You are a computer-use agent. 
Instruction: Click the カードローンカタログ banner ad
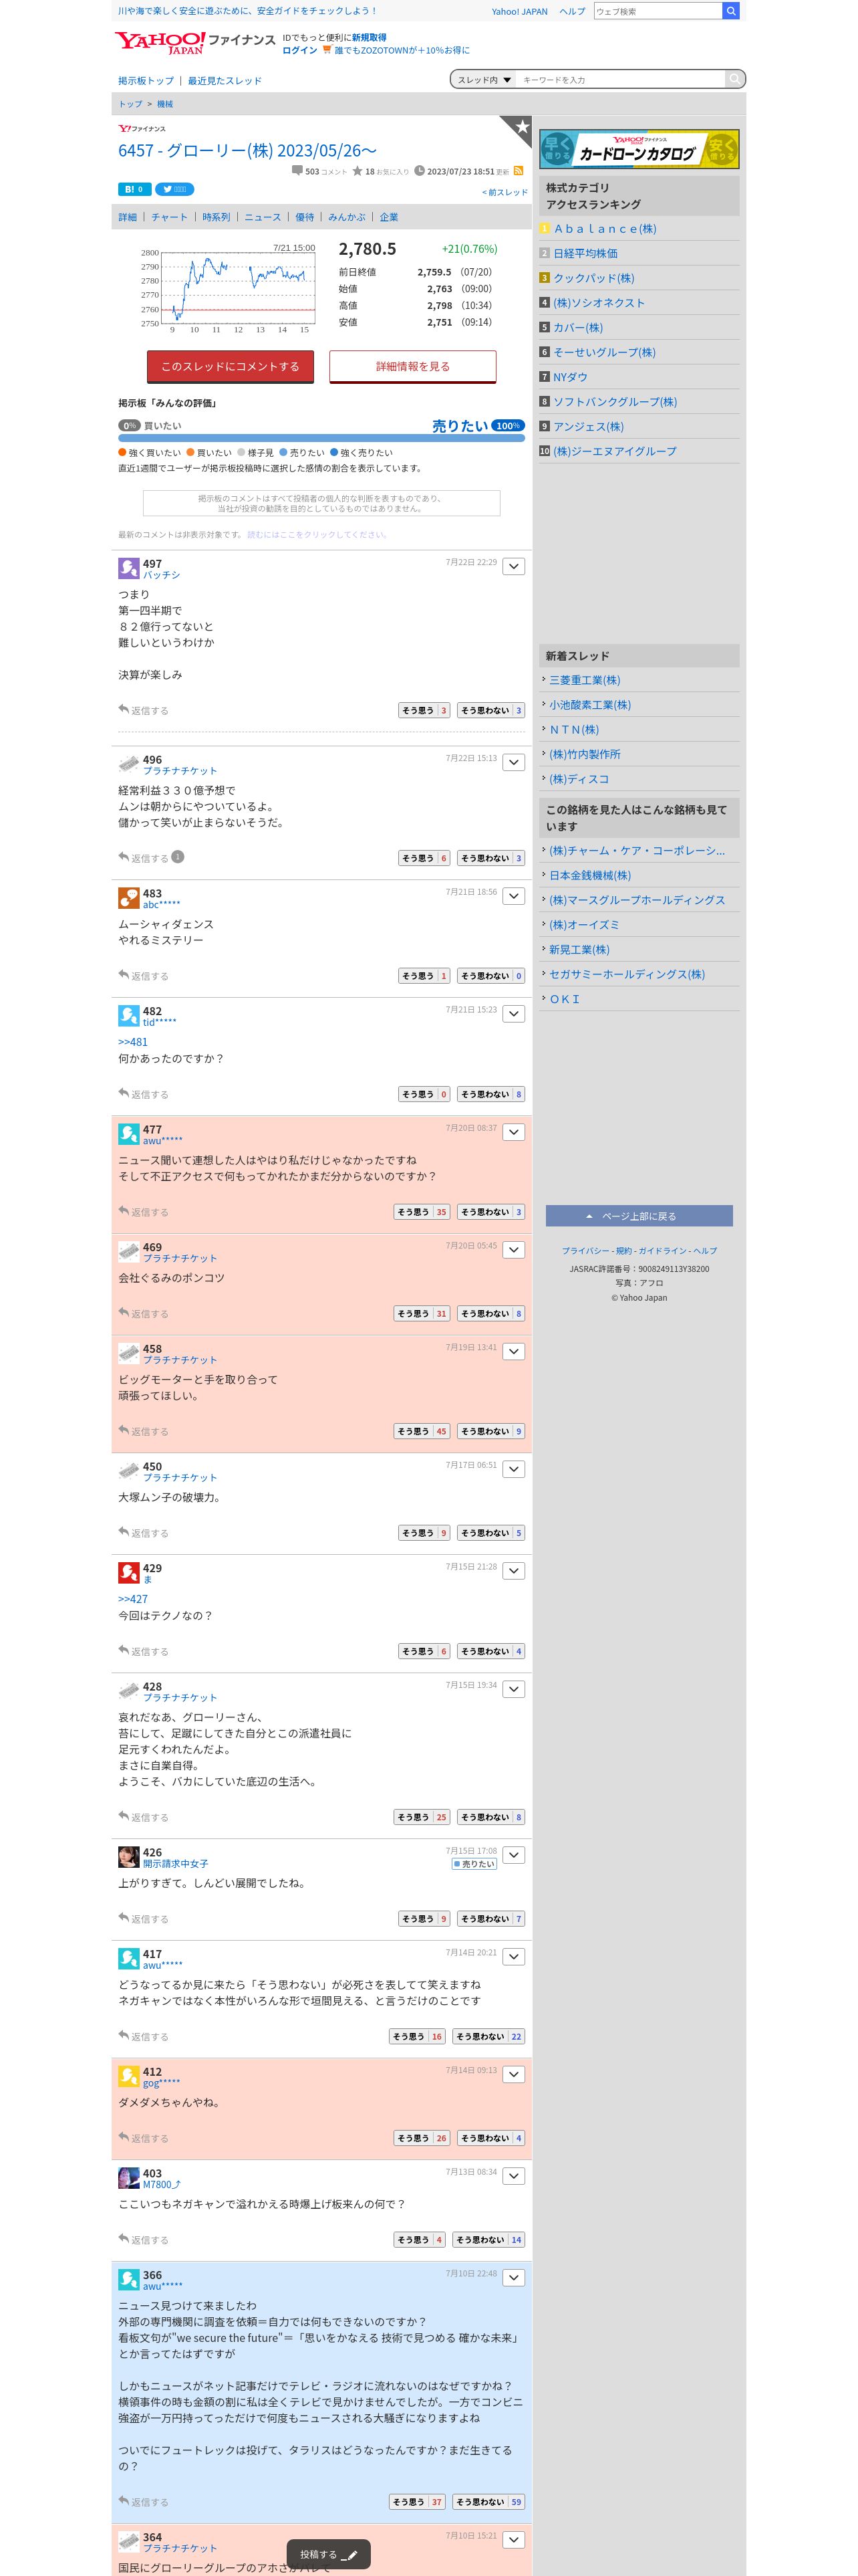pos(639,150)
